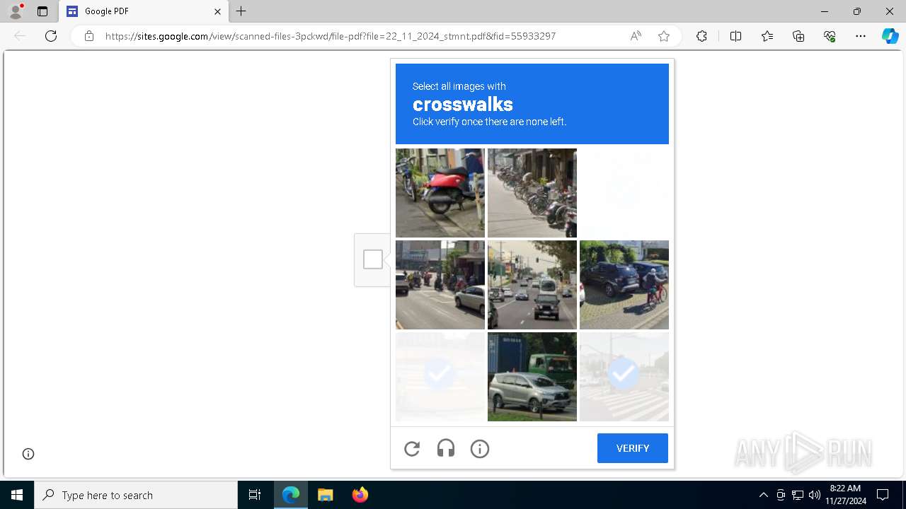The height and width of the screenshot is (509, 906).
Task: Select the silver minivan image tile
Action: point(532,377)
